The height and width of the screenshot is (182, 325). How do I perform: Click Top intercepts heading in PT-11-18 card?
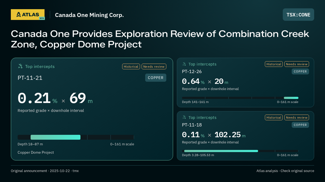click(202, 118)
